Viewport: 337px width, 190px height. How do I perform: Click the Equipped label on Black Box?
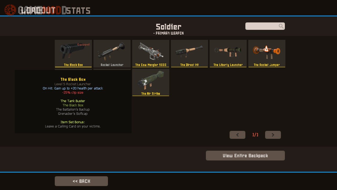tap(83, 45)
